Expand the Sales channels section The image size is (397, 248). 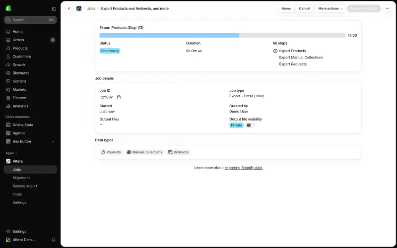pyautogui.click(x=19, y=117)
